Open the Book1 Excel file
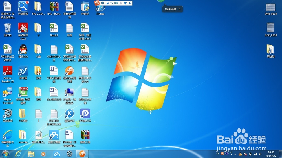The image size is (282, 158). (54, 30)
